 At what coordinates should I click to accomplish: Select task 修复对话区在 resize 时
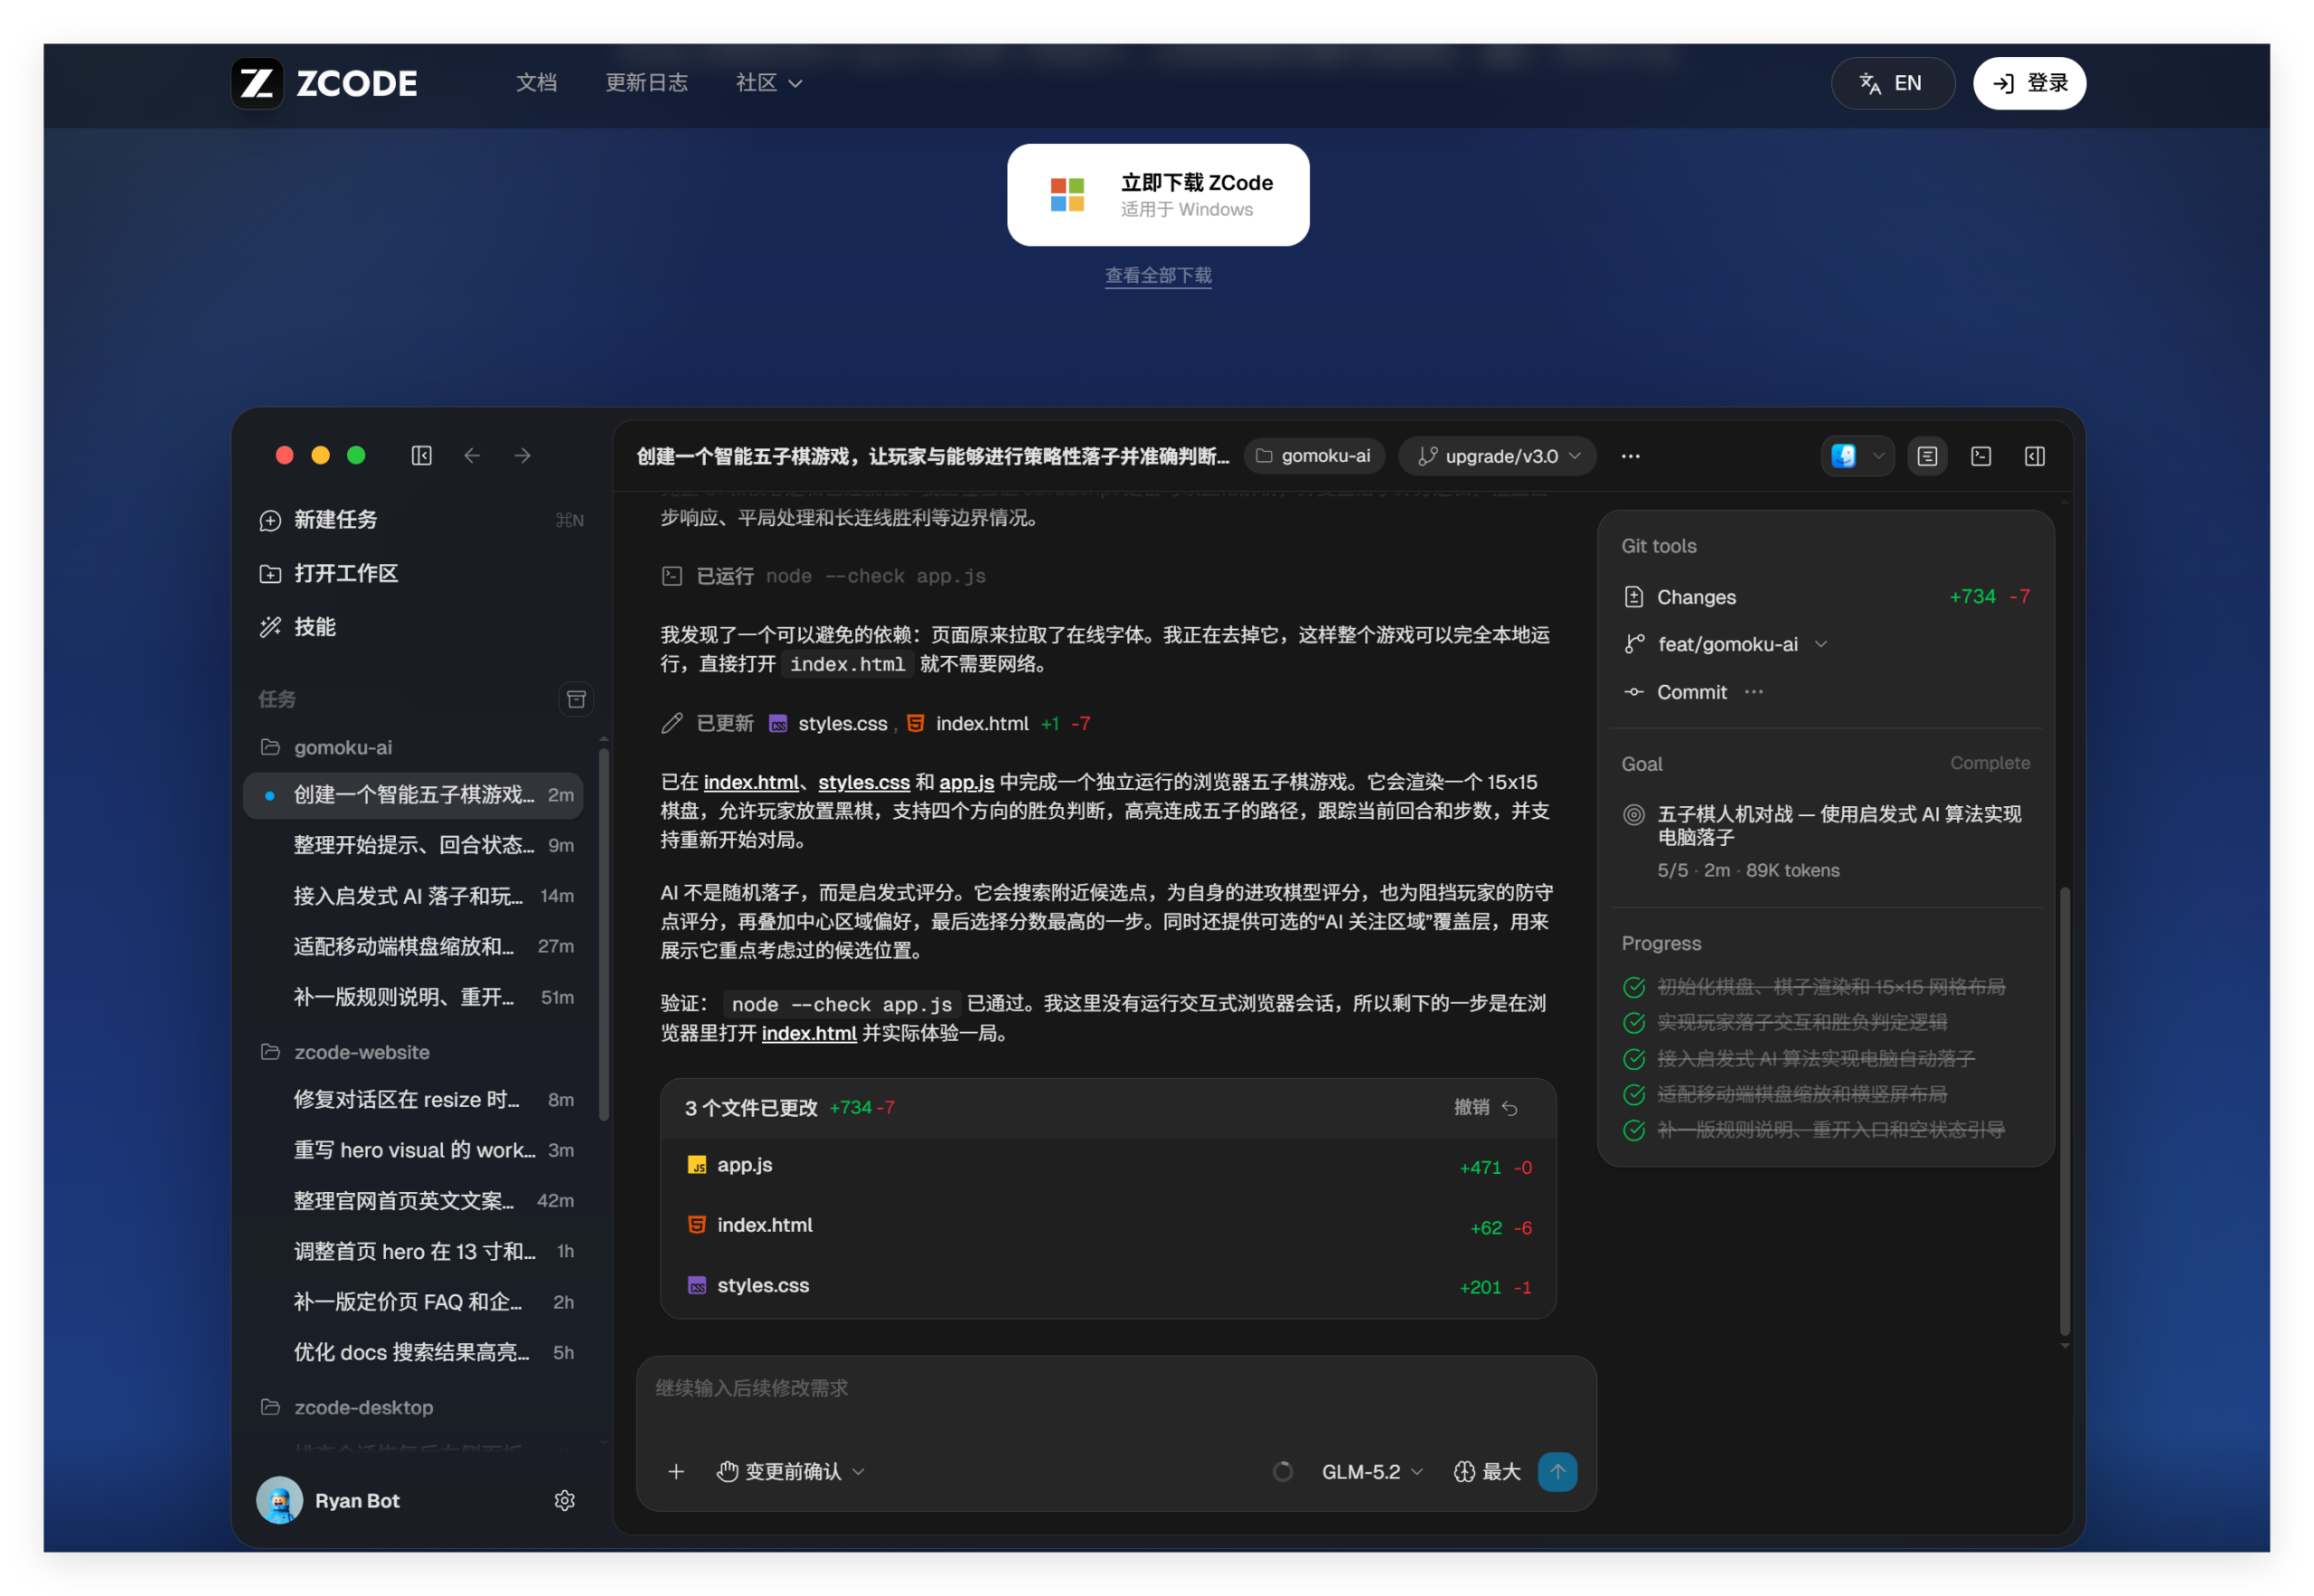click(413, 1099)
